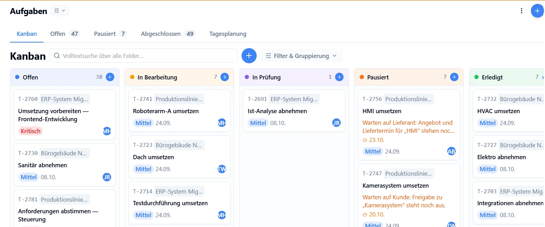Screen dimensions: 545x227
Task: Open card Ist-Analyse abnehmen
Action: [294, 111]
